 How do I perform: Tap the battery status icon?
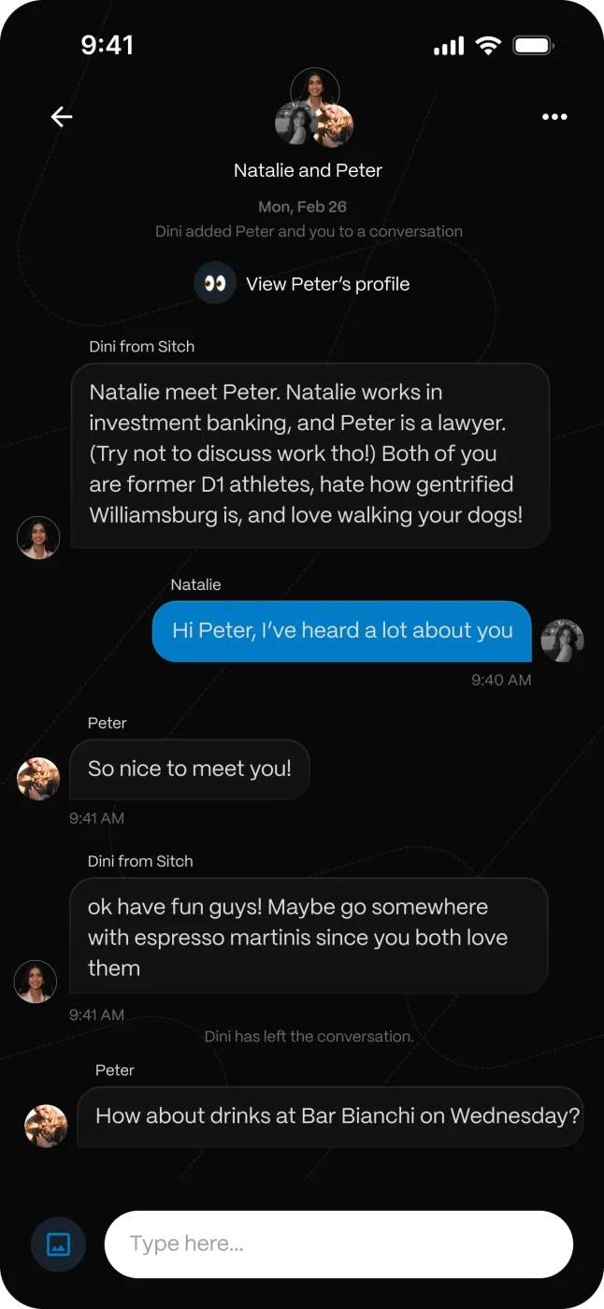(534, 45)
